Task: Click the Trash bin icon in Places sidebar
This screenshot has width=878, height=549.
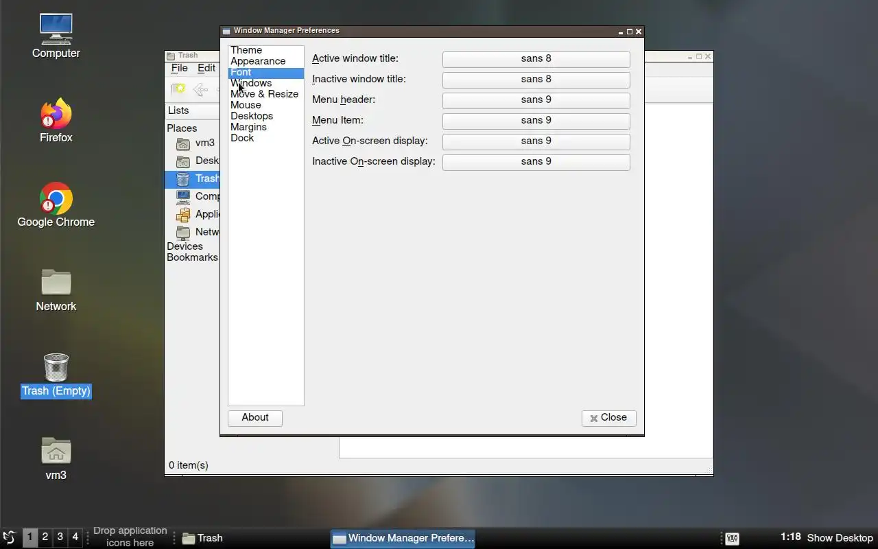Action: 183,179
